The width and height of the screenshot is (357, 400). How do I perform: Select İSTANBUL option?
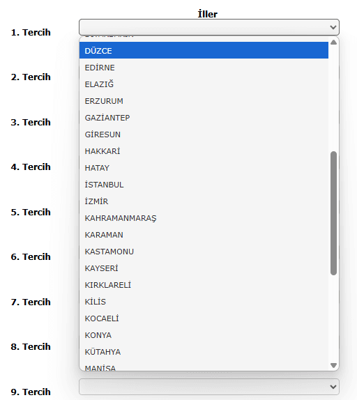[x=204, y=185]
